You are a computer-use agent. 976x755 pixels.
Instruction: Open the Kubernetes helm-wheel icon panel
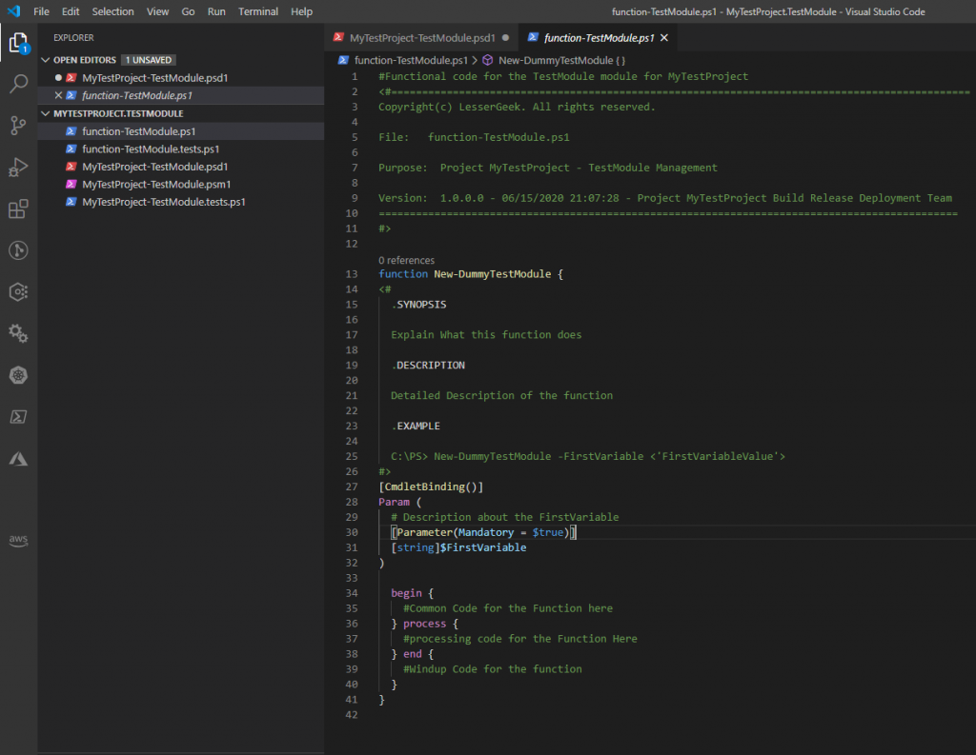tap(18, 375)
